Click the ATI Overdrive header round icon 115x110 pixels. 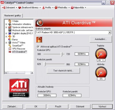[40, 23]
